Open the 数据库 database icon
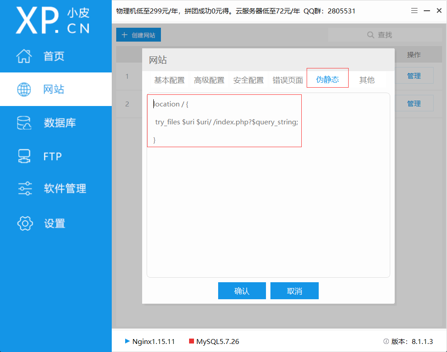The width and height of the screenshot is (447, 352). 24,123
